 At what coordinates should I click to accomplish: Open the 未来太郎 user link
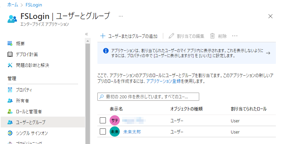tap(132, 132)
